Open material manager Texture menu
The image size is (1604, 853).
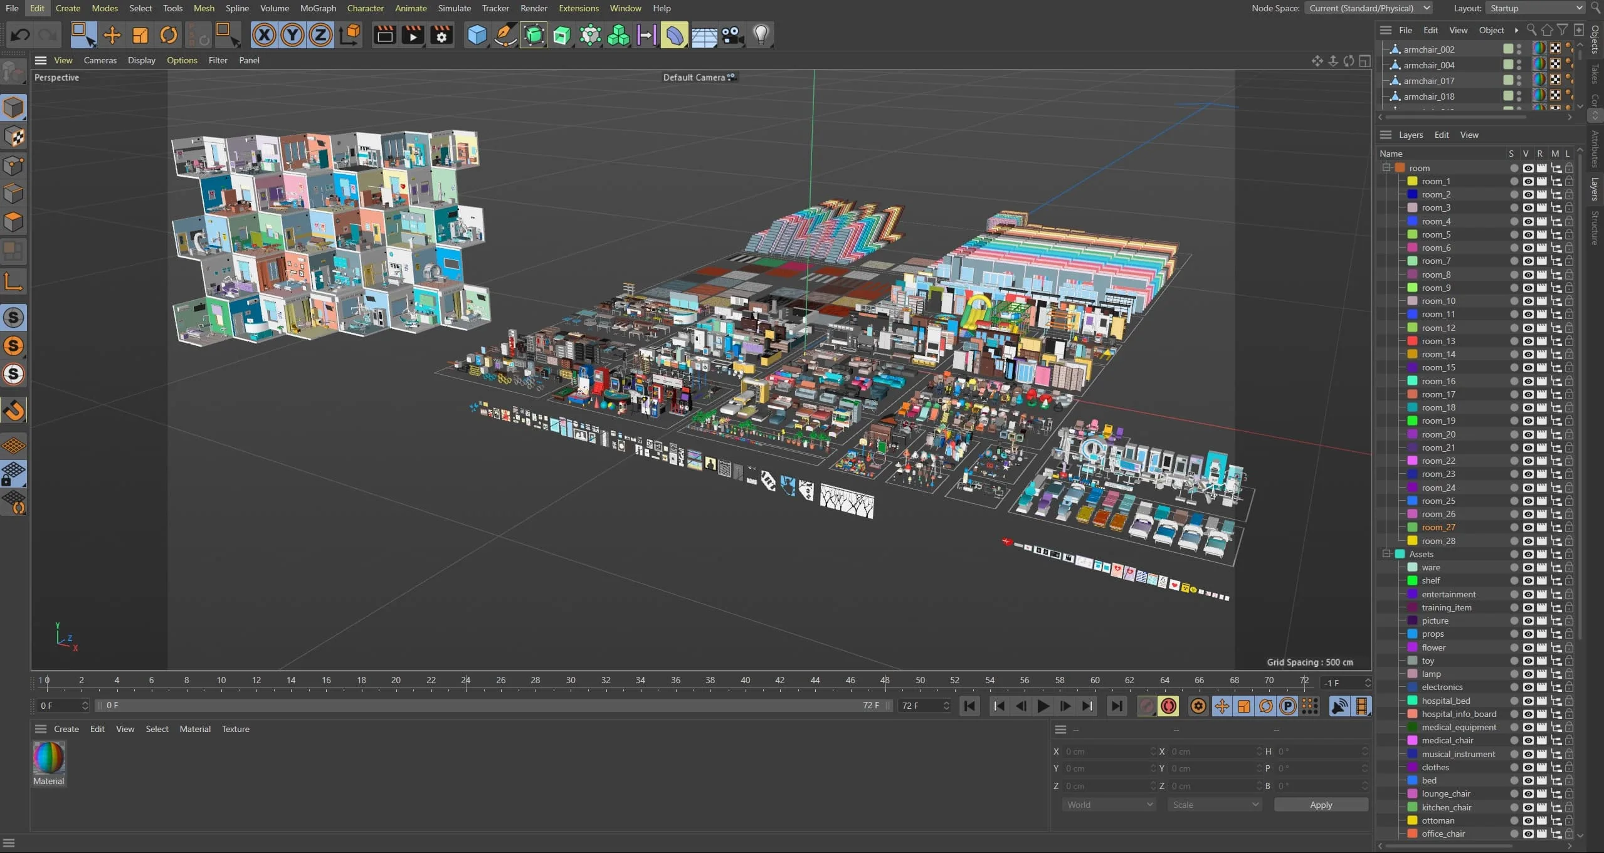[x=235, y=729]
